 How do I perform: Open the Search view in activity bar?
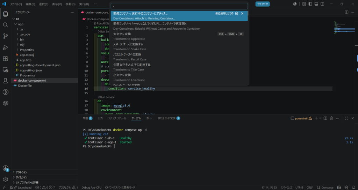pos(6,25)
